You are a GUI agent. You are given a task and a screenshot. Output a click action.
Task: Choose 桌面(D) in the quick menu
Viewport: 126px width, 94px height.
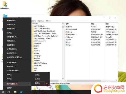click(x=17, y=88)
